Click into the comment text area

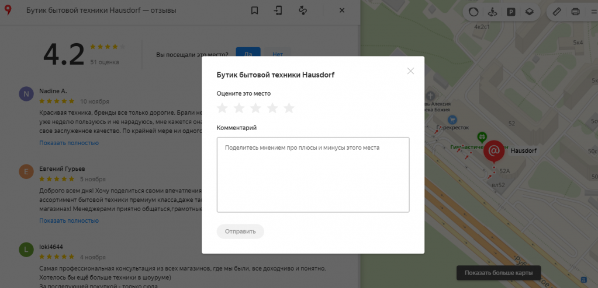pyautogui.click(x=313, y=175)
